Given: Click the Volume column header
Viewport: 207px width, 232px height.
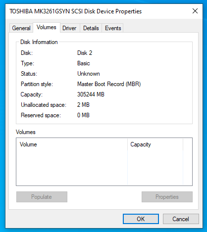Looking at the screenshot, I should coord(72,144).
